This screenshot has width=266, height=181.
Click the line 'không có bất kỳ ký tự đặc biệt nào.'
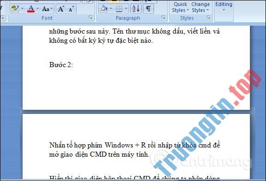pyautogui.click(x=101, y=41)
